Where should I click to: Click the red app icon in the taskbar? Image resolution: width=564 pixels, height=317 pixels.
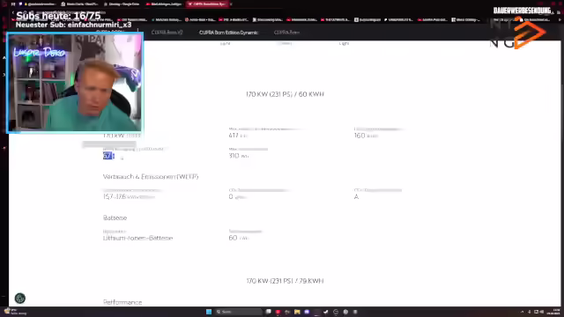tap(278, 312)
